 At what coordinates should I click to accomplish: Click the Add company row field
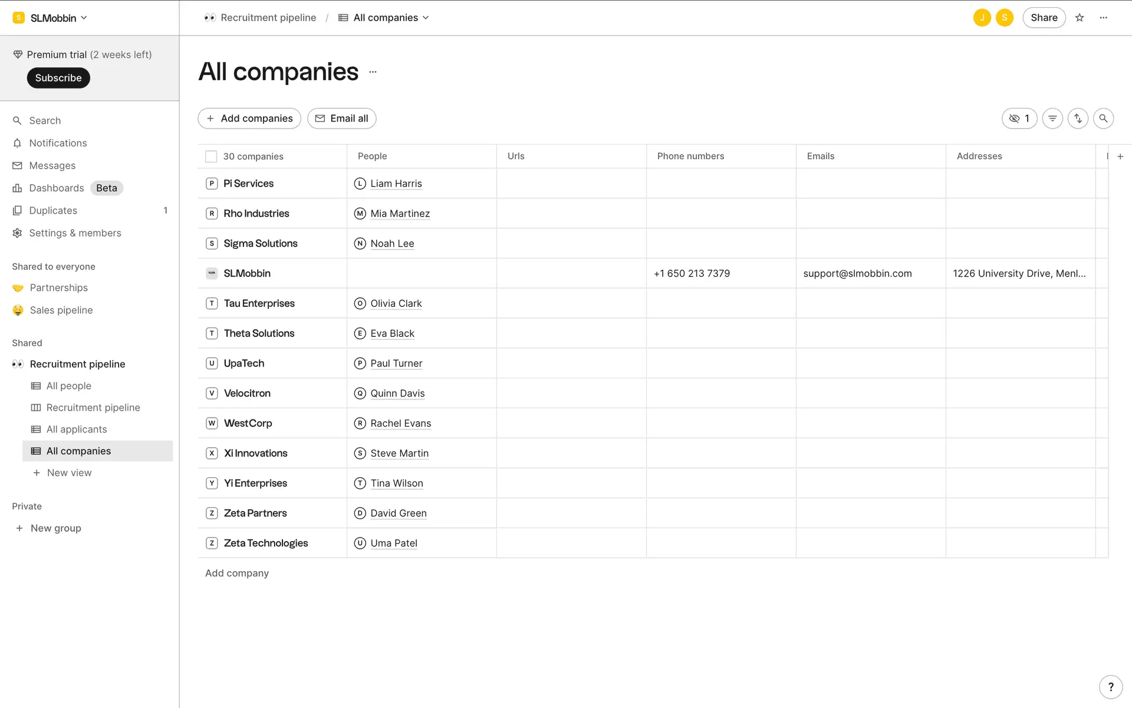click(237, 573)
